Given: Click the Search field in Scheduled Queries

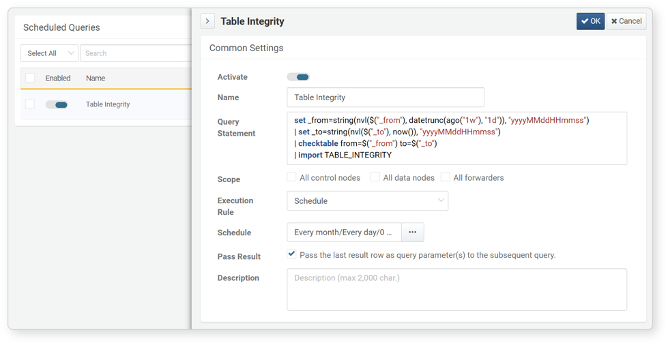Looking at the screenshot, I should pos(136,53).
